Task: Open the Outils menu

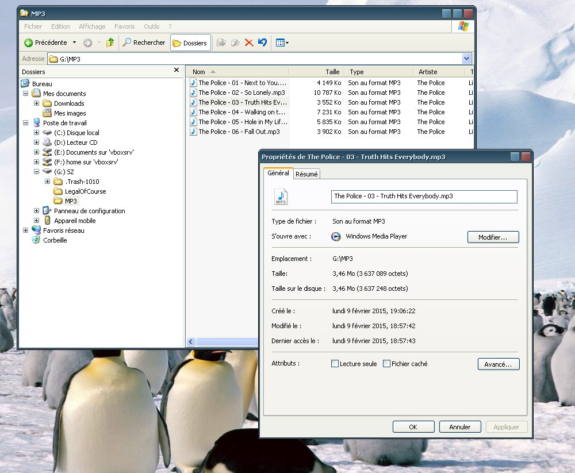Action: (151, 26)
